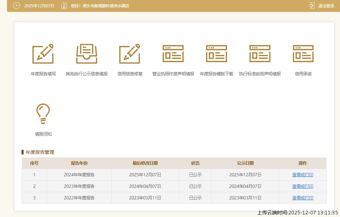
Task: Click the logout arrow icon
Action: [x=311, y=6]
